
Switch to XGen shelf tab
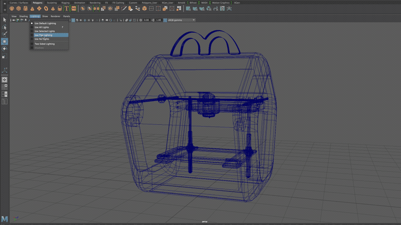[237, 3]
